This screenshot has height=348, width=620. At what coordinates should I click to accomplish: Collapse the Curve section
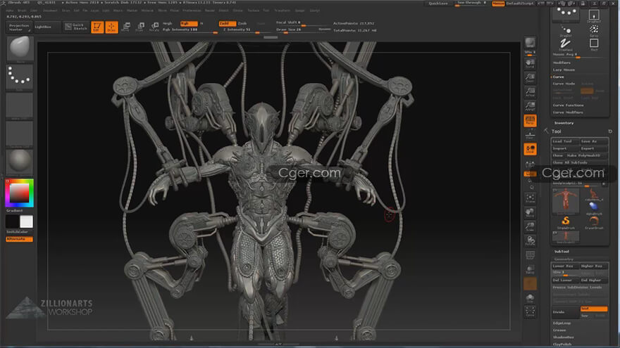coord(558,77)
